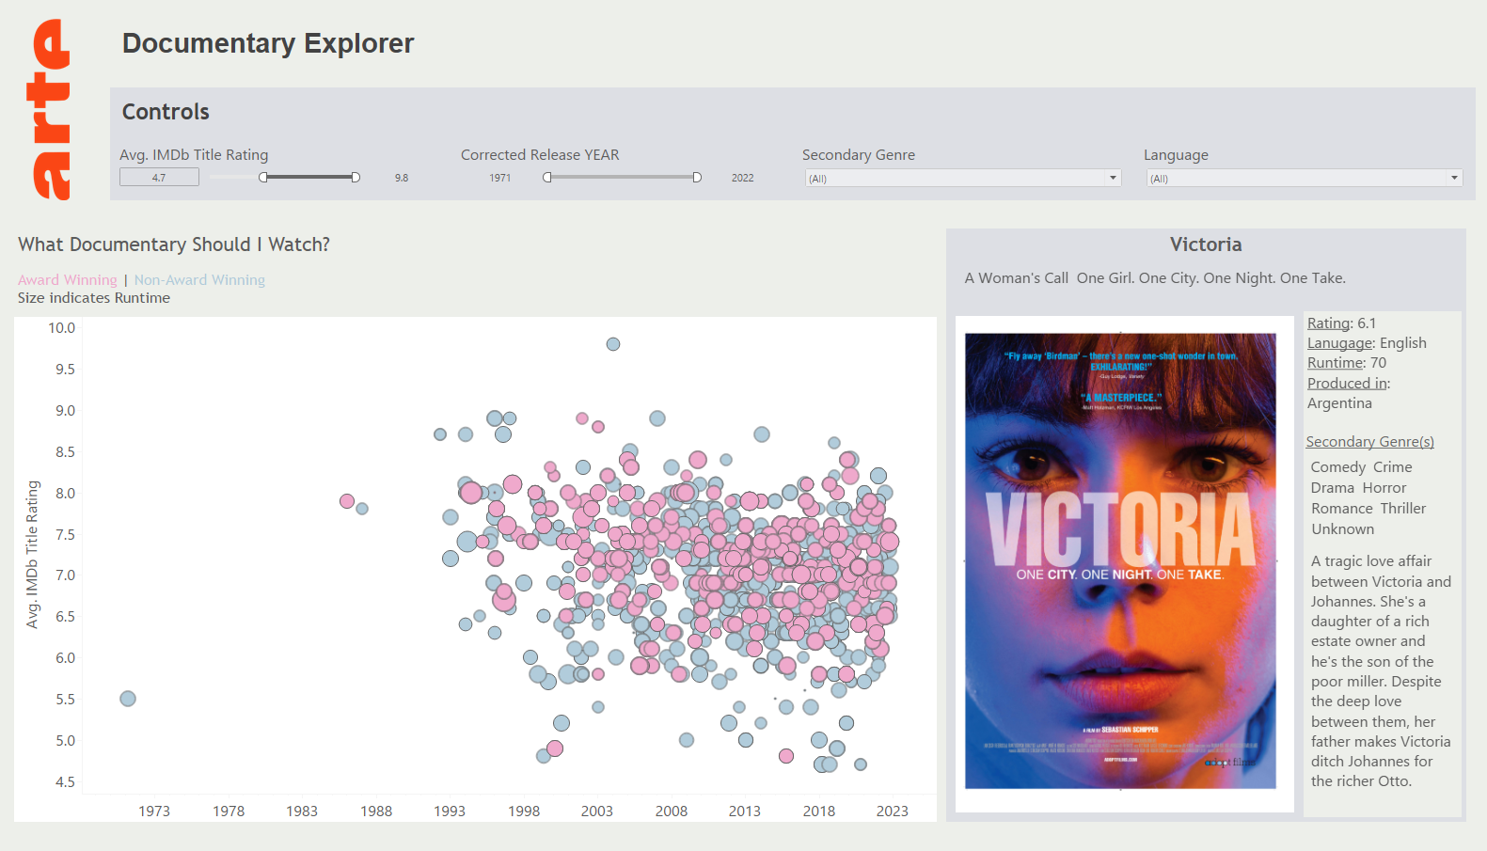1487x851 pixels.
Task: Click the 'Produced in' label
Action: (x=1349, y=384)
